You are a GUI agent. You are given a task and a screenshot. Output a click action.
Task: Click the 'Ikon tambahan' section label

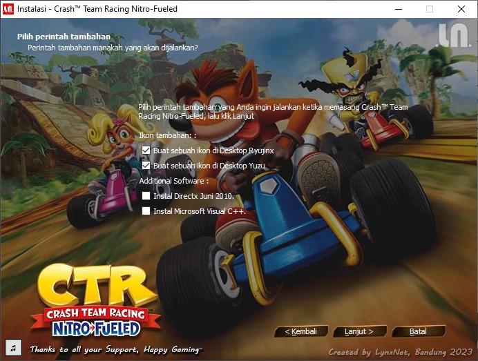tap(167, 136)
